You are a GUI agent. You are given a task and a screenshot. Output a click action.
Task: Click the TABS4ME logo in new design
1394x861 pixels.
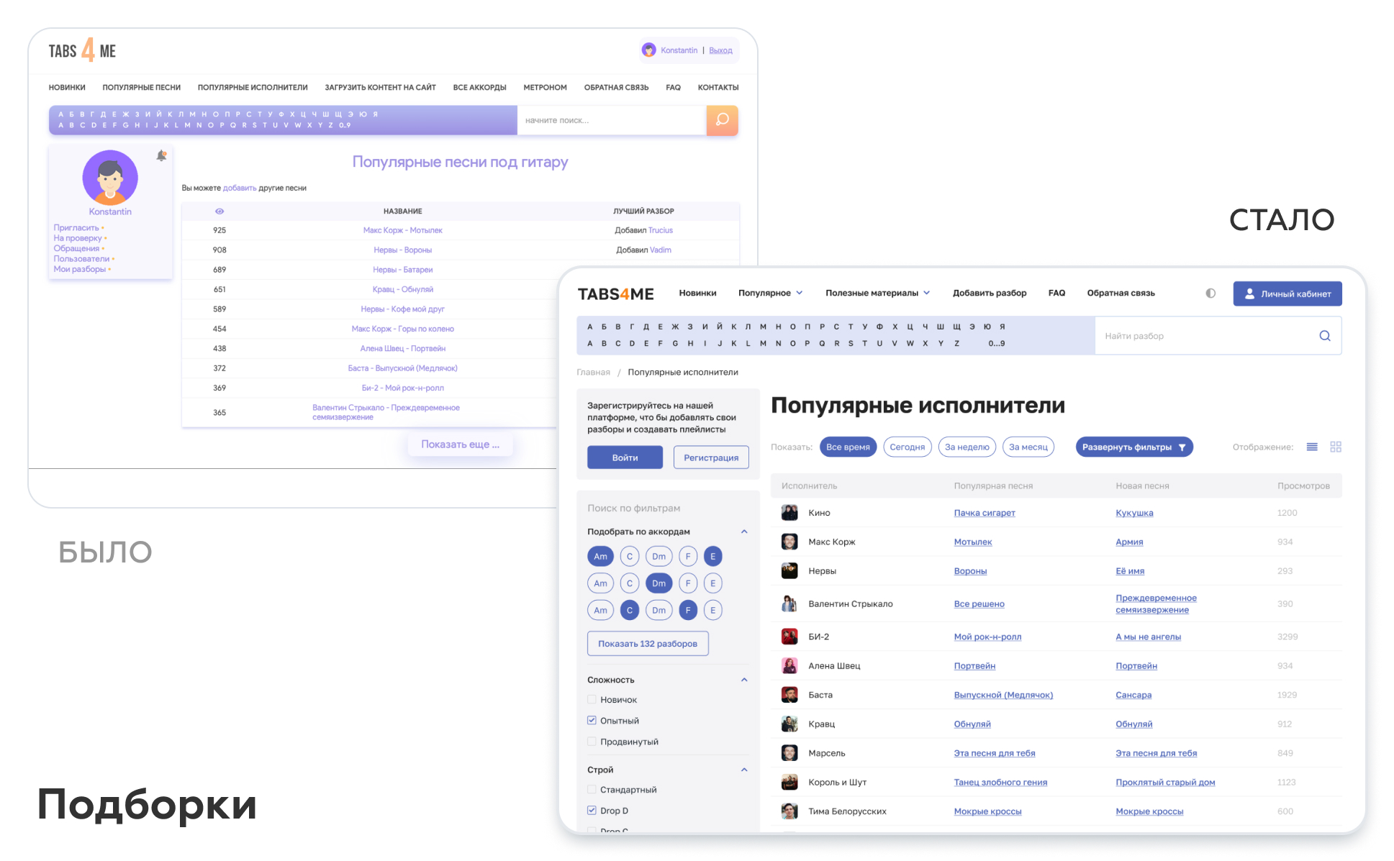(615, 293)
